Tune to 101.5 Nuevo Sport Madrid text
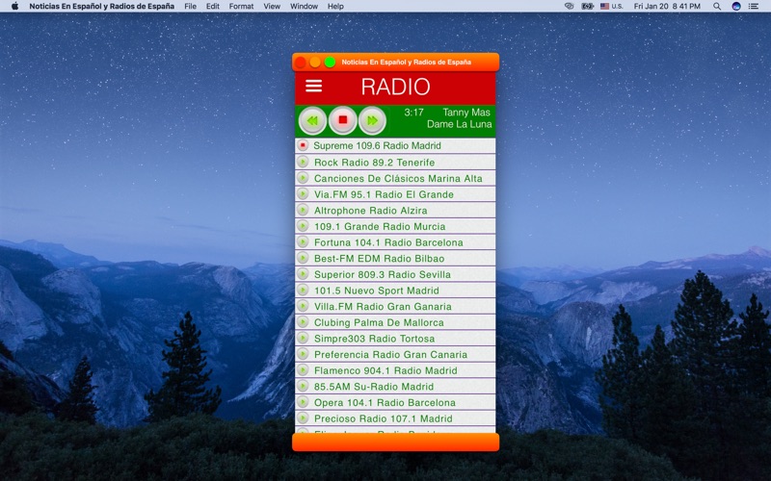This screenshot has width=771, height=481. [x=377, y=291]
